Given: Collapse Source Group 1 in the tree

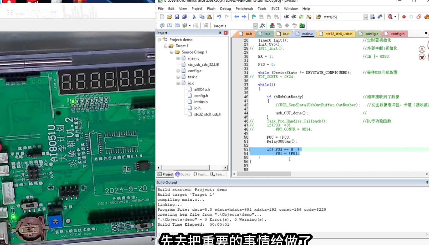Looking at the screenshot, I should tap(171, 52).
